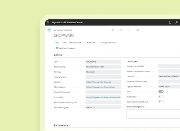Click the share icon

coord(121,30)
